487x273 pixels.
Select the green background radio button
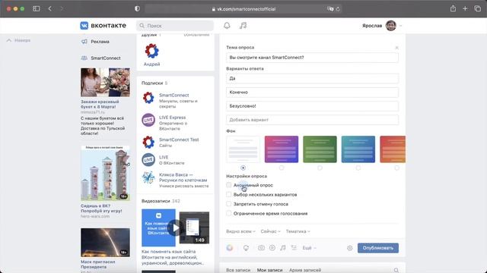pos(320,168)
